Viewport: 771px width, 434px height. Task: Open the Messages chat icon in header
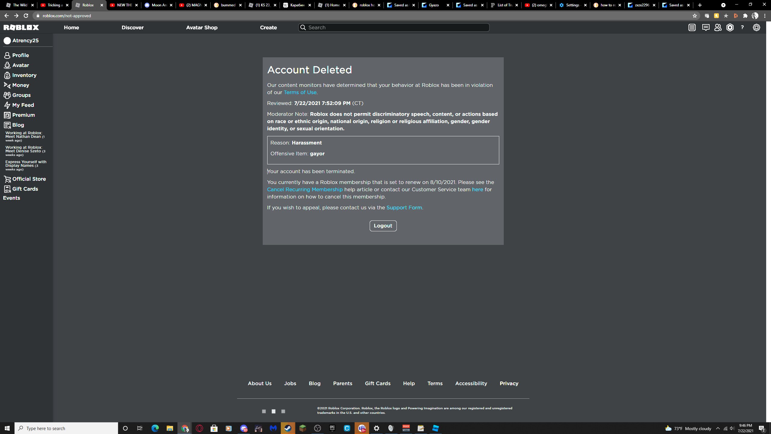705,27
